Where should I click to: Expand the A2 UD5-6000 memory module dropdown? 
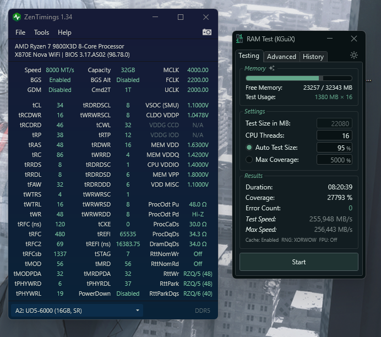pyautogui.click(x=77, y=311)
